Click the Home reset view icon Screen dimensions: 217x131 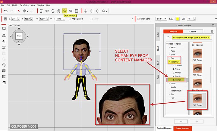[103, 11]
